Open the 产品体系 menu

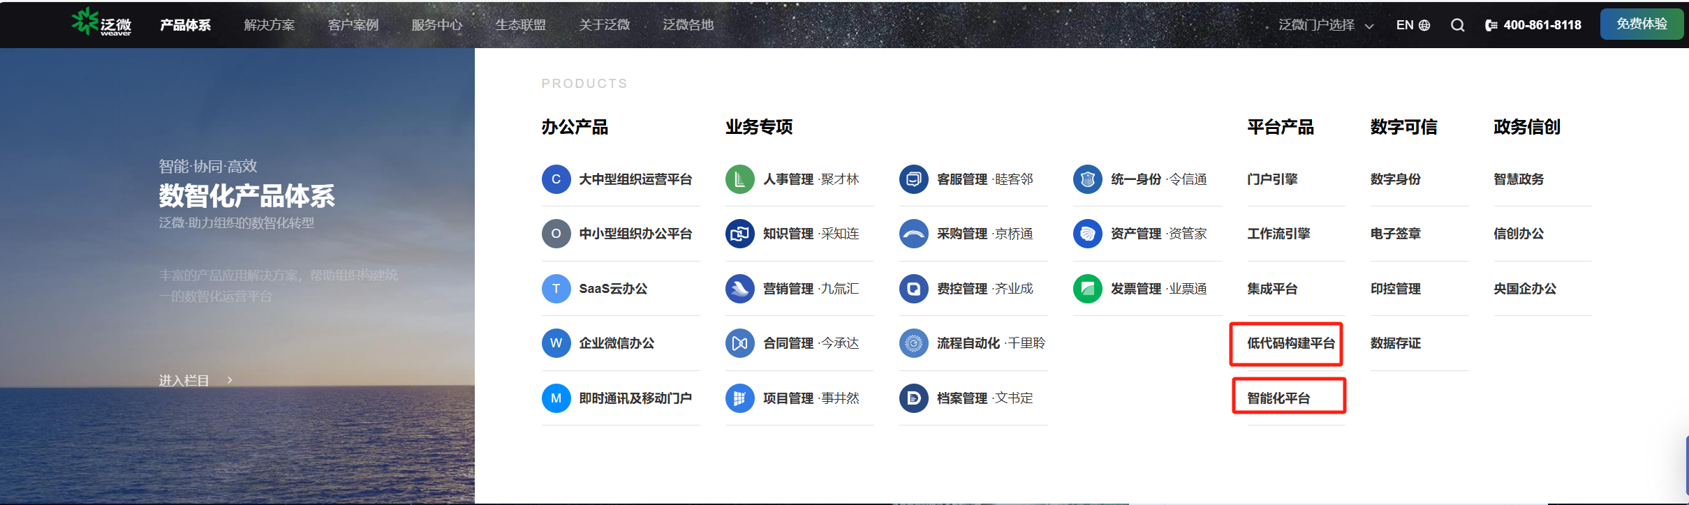click(x=185, y=25)
